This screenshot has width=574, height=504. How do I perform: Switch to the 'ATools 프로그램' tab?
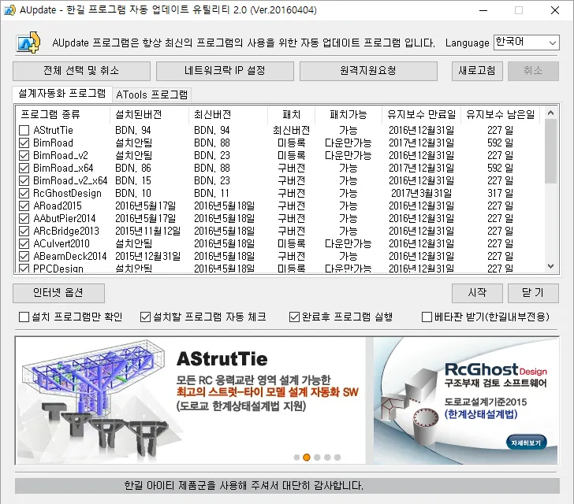(151, 94)
